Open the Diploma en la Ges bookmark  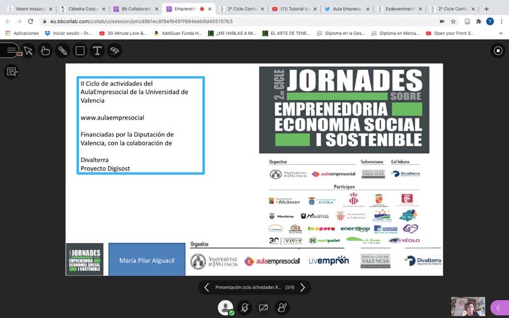point(341,33)
